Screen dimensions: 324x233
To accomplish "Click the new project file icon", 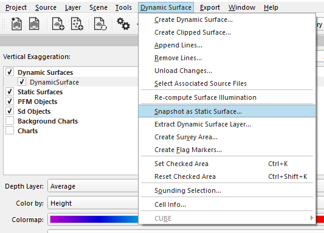I will pos(16,24).
